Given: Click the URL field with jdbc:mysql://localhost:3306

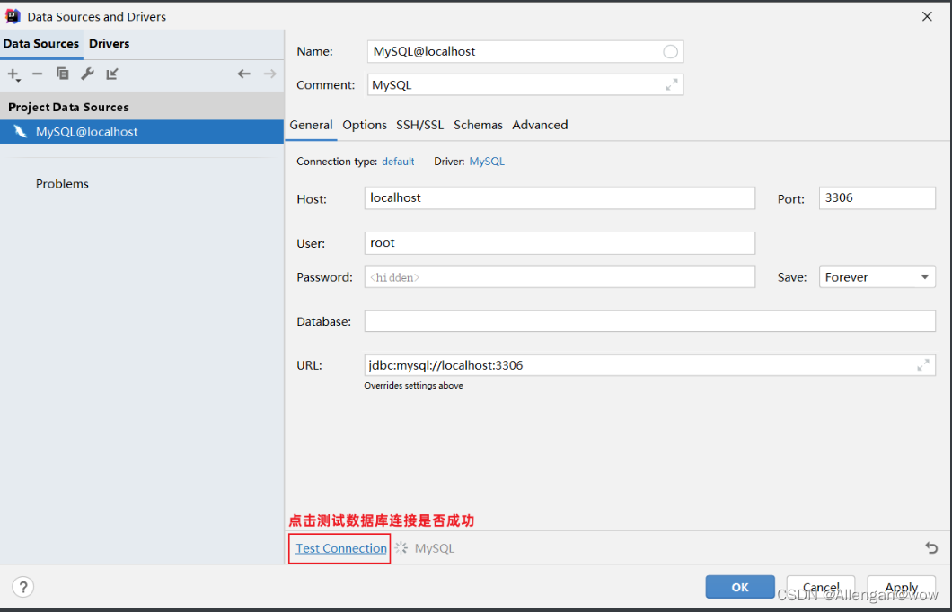Looking at the screenshot, I should pos(649,365).
